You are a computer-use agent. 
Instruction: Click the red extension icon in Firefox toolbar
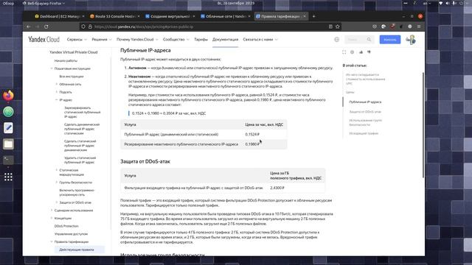pos(392,26)
